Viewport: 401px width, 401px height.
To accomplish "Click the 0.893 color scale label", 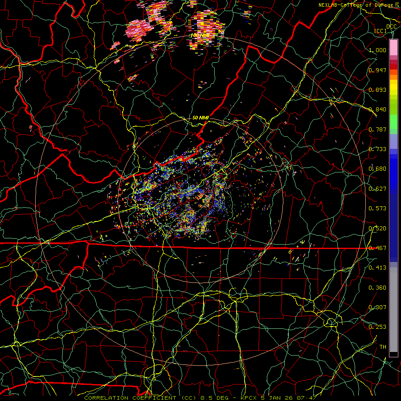I will pyautogui.click(x=377, y=90).
